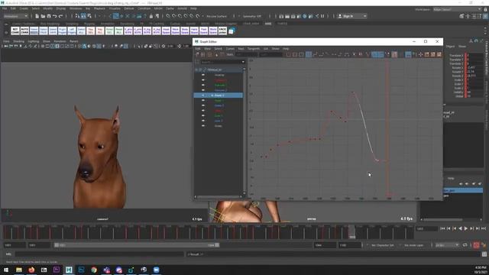Viewport: 489px width, 275px height.
Task: Click the lock icon in the status line
Action: click(x=151, y=16)
